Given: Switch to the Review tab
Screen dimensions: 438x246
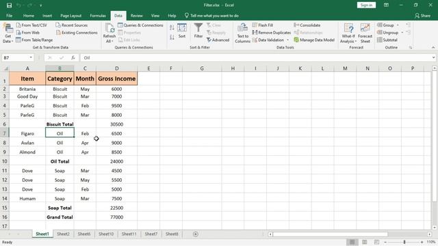Looking at the screenshot, I should coord(137,16).
